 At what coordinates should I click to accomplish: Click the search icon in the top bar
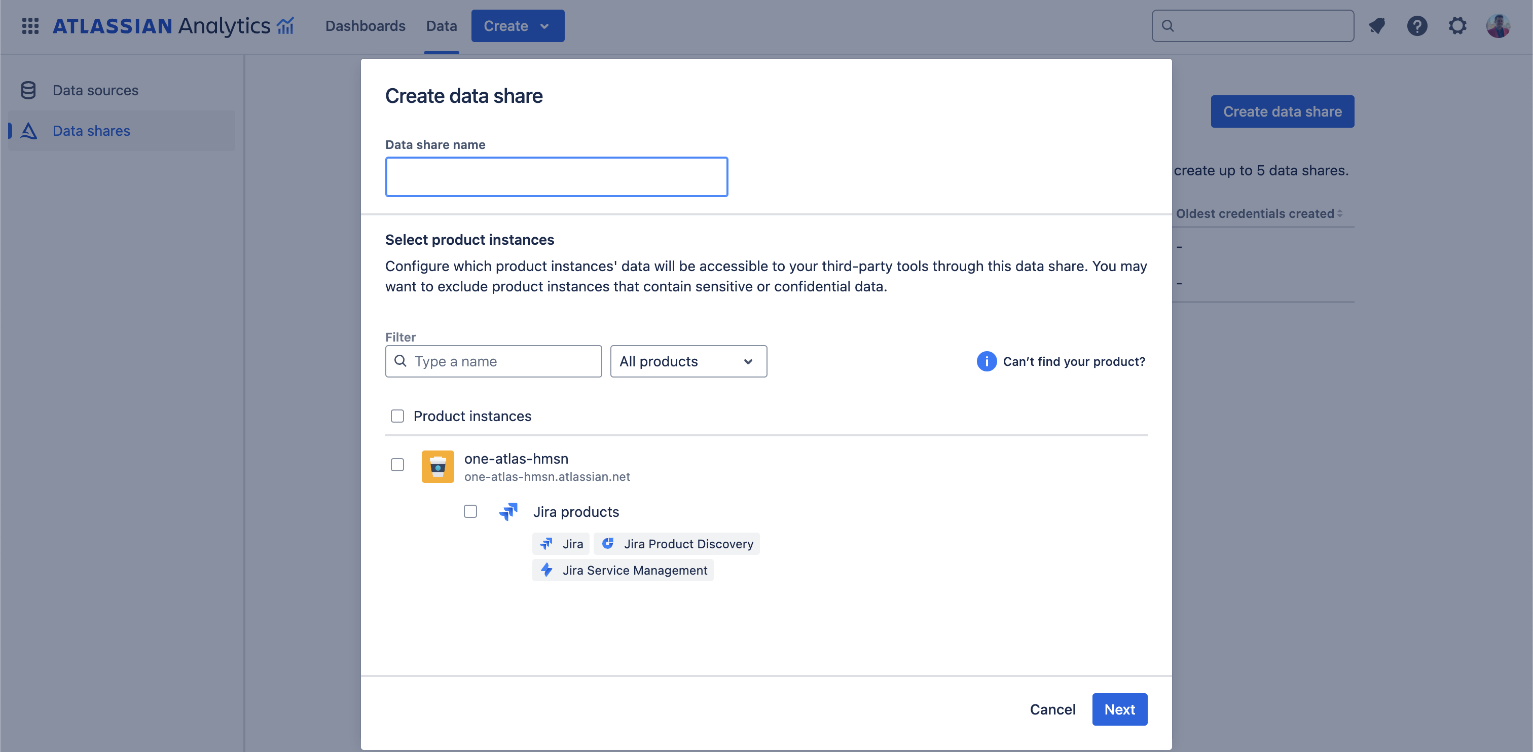[x=1167, y=25]
